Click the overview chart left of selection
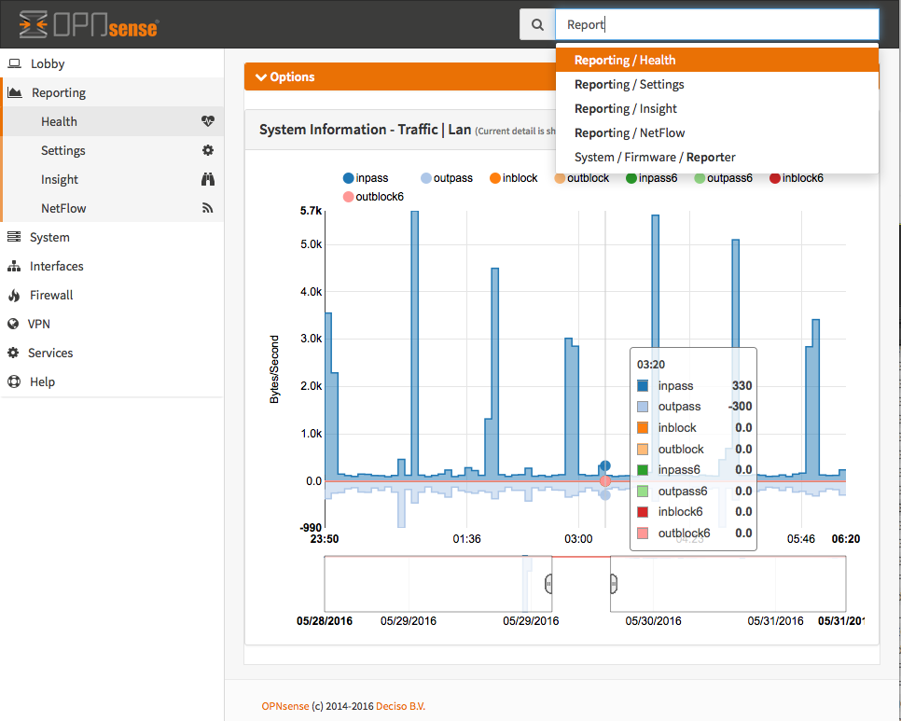The image size is (901, 721). 437,584
